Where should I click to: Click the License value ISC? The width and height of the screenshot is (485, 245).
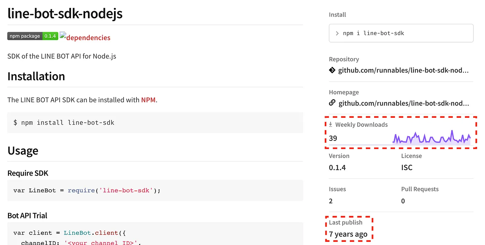(407, 168)
